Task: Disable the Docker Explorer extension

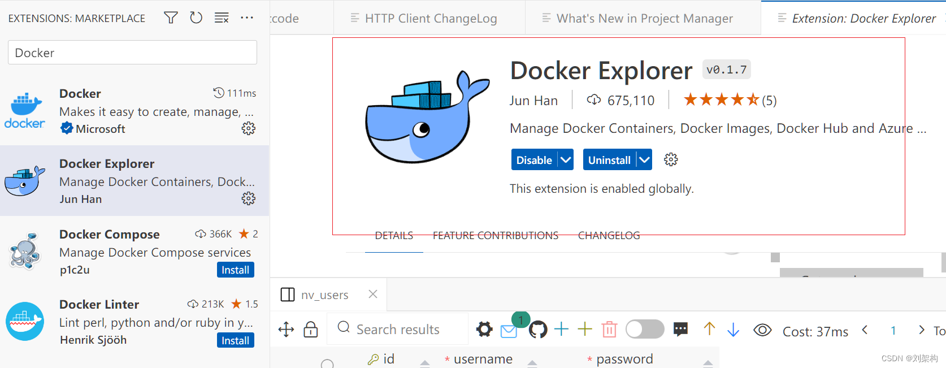Action: (534, 160)
